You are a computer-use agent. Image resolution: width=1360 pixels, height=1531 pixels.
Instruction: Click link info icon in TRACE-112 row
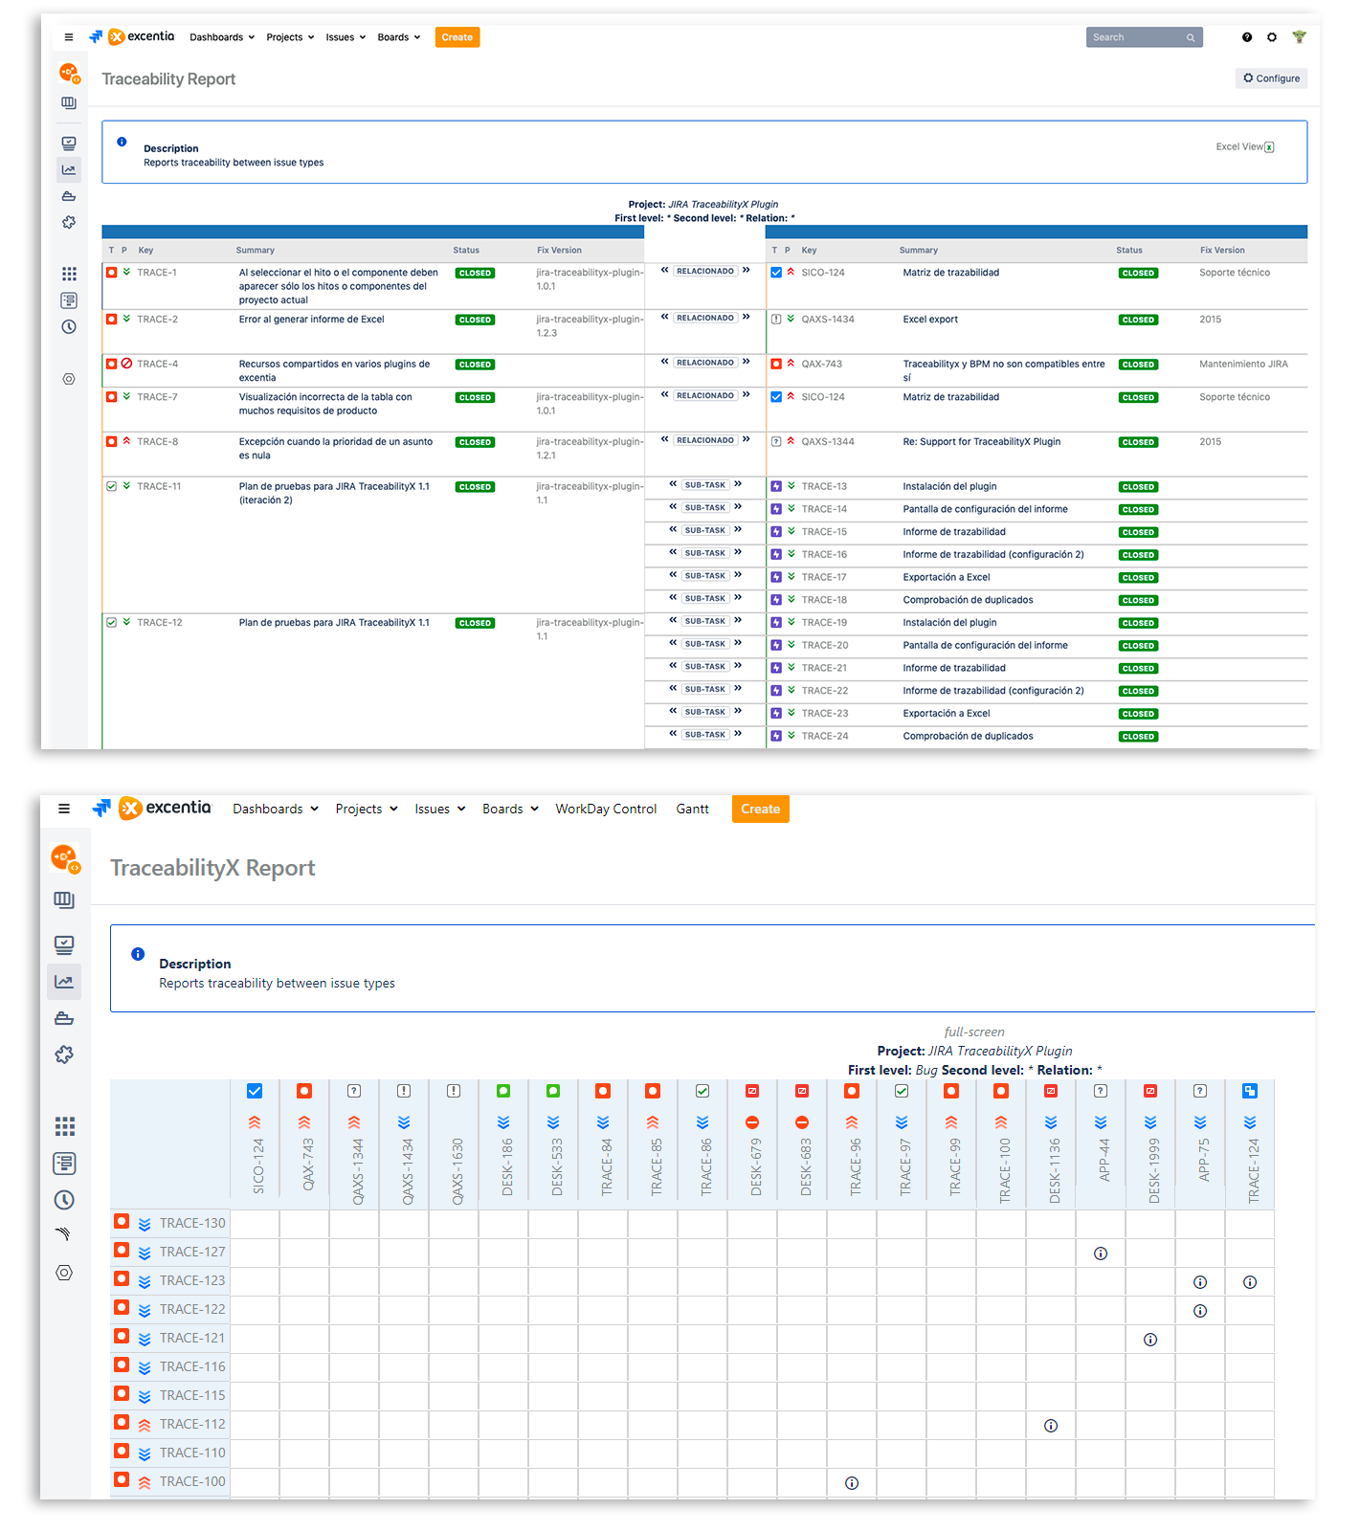(x=1051, y=1426)
